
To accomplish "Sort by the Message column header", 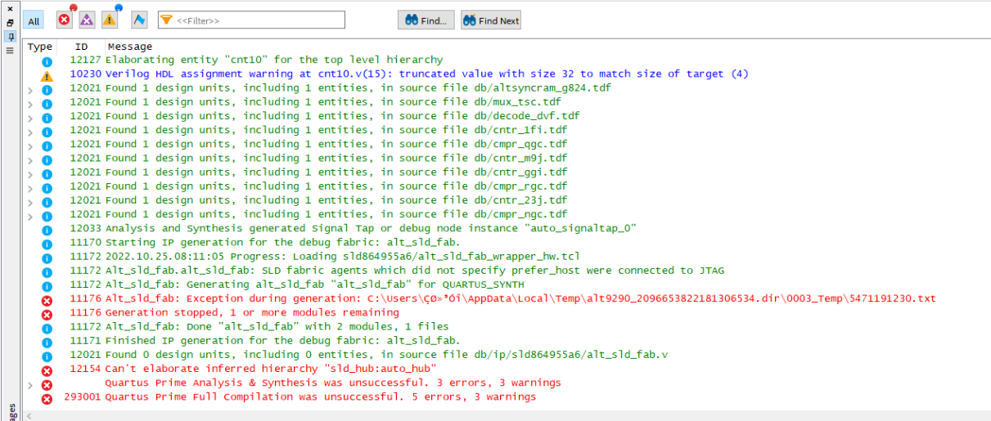I will pos(130,47).
